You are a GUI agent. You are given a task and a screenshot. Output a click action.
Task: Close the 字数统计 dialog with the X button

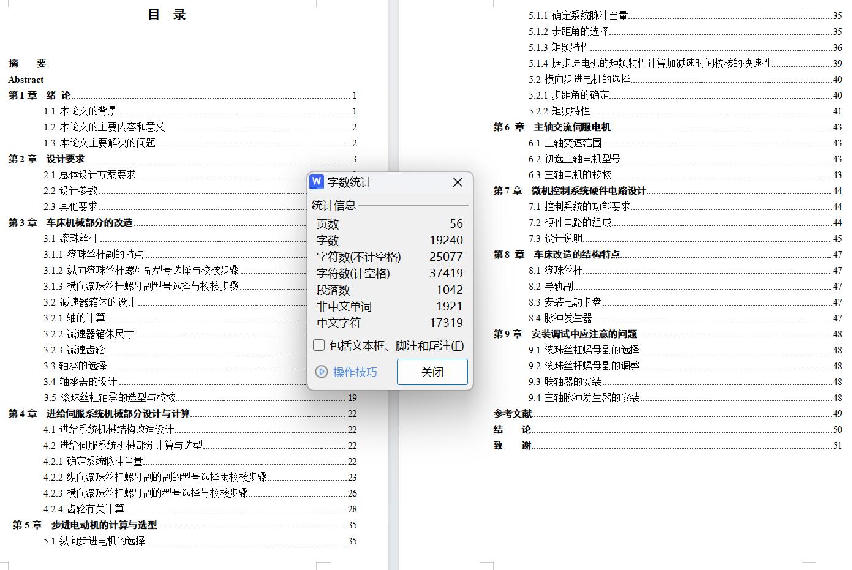[x=458, y=182]
